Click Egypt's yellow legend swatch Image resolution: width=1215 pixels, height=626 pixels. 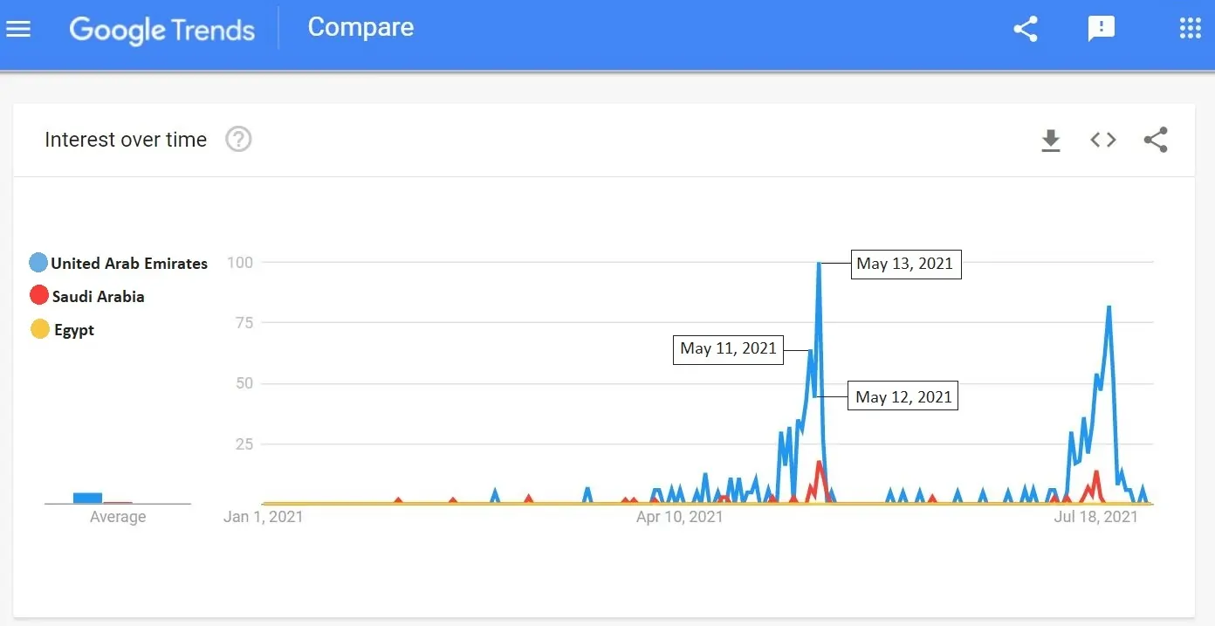pos(38,329)
